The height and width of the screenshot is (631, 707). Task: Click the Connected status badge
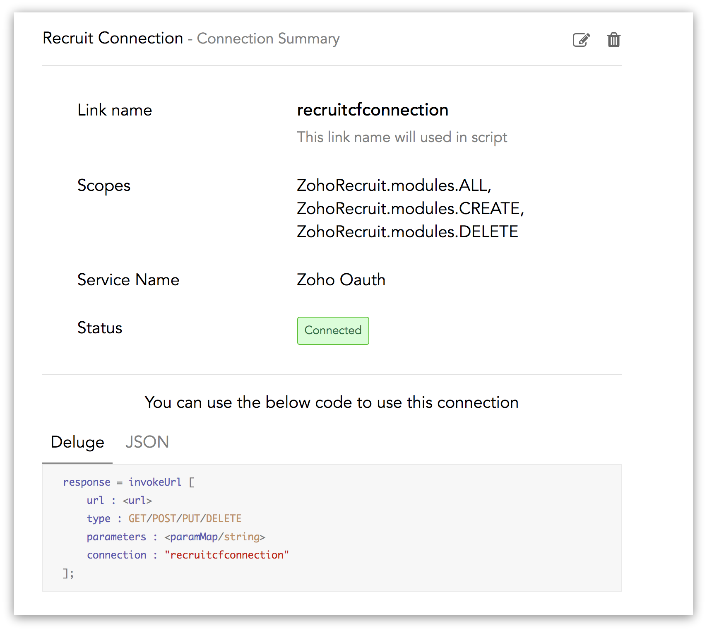[333, 330]
